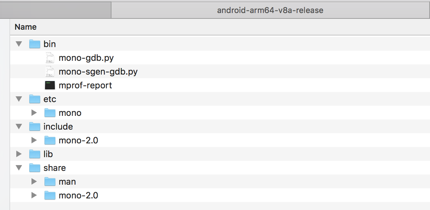Switch to the leftmost tab
Viewport: 430px width, 210px height.
pos(55,10)
